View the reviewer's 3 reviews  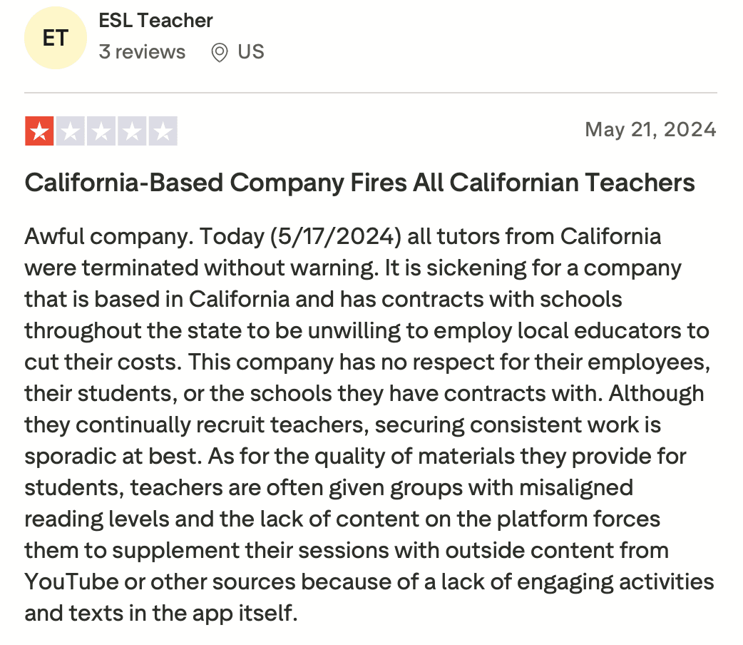pos(142,52)
